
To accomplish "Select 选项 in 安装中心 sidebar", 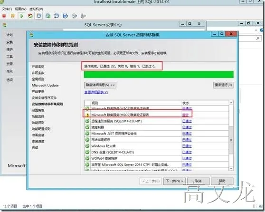I will pyautogui.click(x=9, y=80).
